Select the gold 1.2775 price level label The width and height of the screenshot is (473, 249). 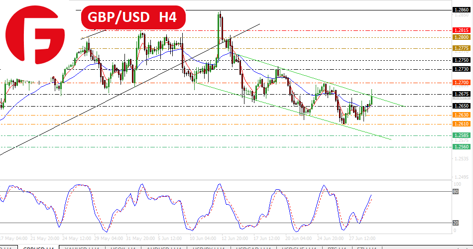point(461,48)
